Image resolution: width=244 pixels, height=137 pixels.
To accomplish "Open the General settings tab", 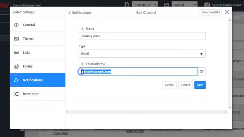I will 38,25.
